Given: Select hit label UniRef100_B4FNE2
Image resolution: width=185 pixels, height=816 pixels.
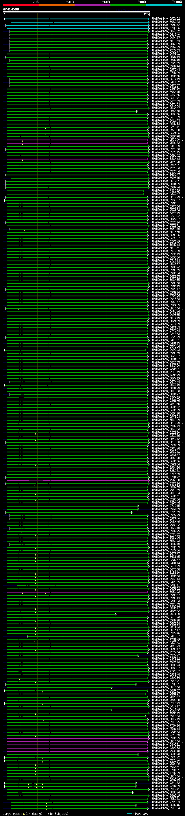Looking at the screenshot, I should pyautogui.click(x=166, y=82).
